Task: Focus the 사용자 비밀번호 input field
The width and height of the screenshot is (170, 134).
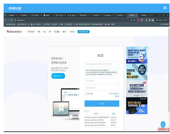Action: pyautogui.click(x=102, y=88)
